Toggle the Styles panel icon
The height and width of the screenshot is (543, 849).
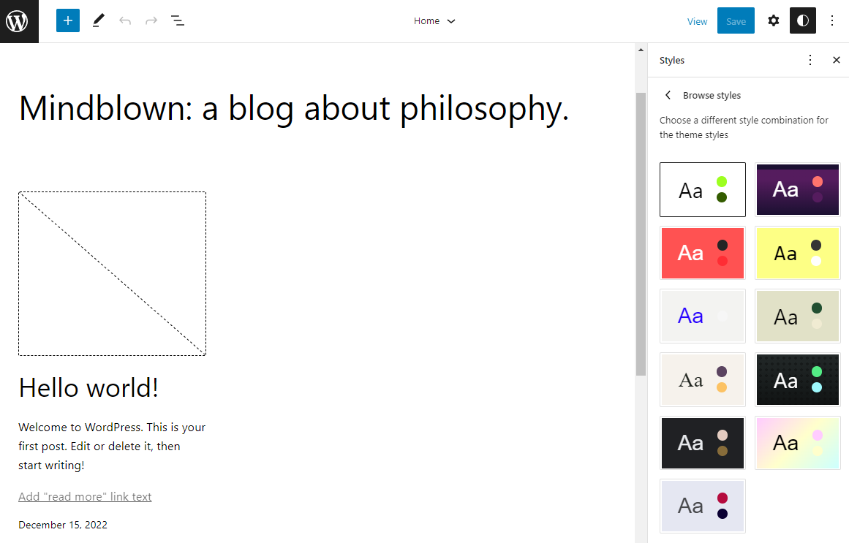(x=802, y=20)
